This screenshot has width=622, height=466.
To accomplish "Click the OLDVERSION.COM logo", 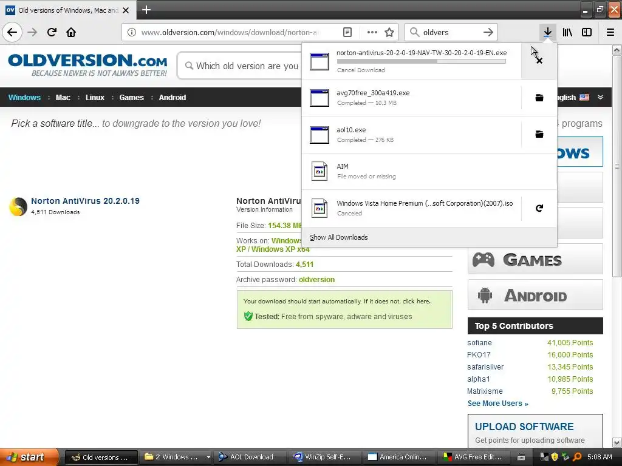I will click(x=87, y=65).
